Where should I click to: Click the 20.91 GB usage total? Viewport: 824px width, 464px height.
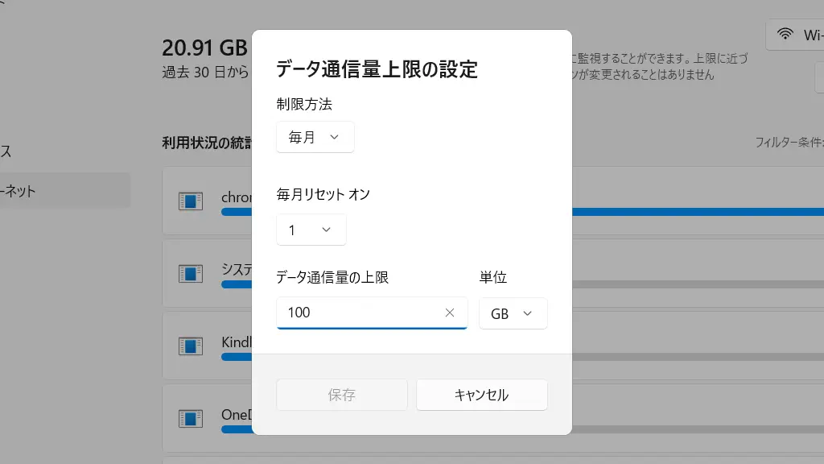tap(204, 48)
